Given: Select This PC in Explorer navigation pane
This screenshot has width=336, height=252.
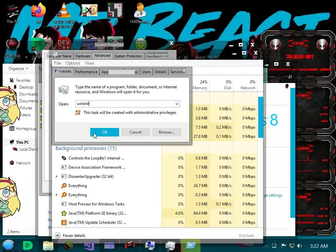Looking at the screenshot, I should [x=19, y=142].
